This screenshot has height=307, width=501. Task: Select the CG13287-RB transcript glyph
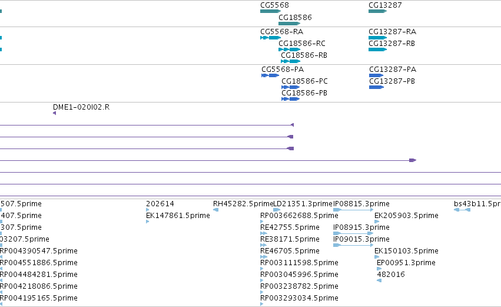click(377, 49)
